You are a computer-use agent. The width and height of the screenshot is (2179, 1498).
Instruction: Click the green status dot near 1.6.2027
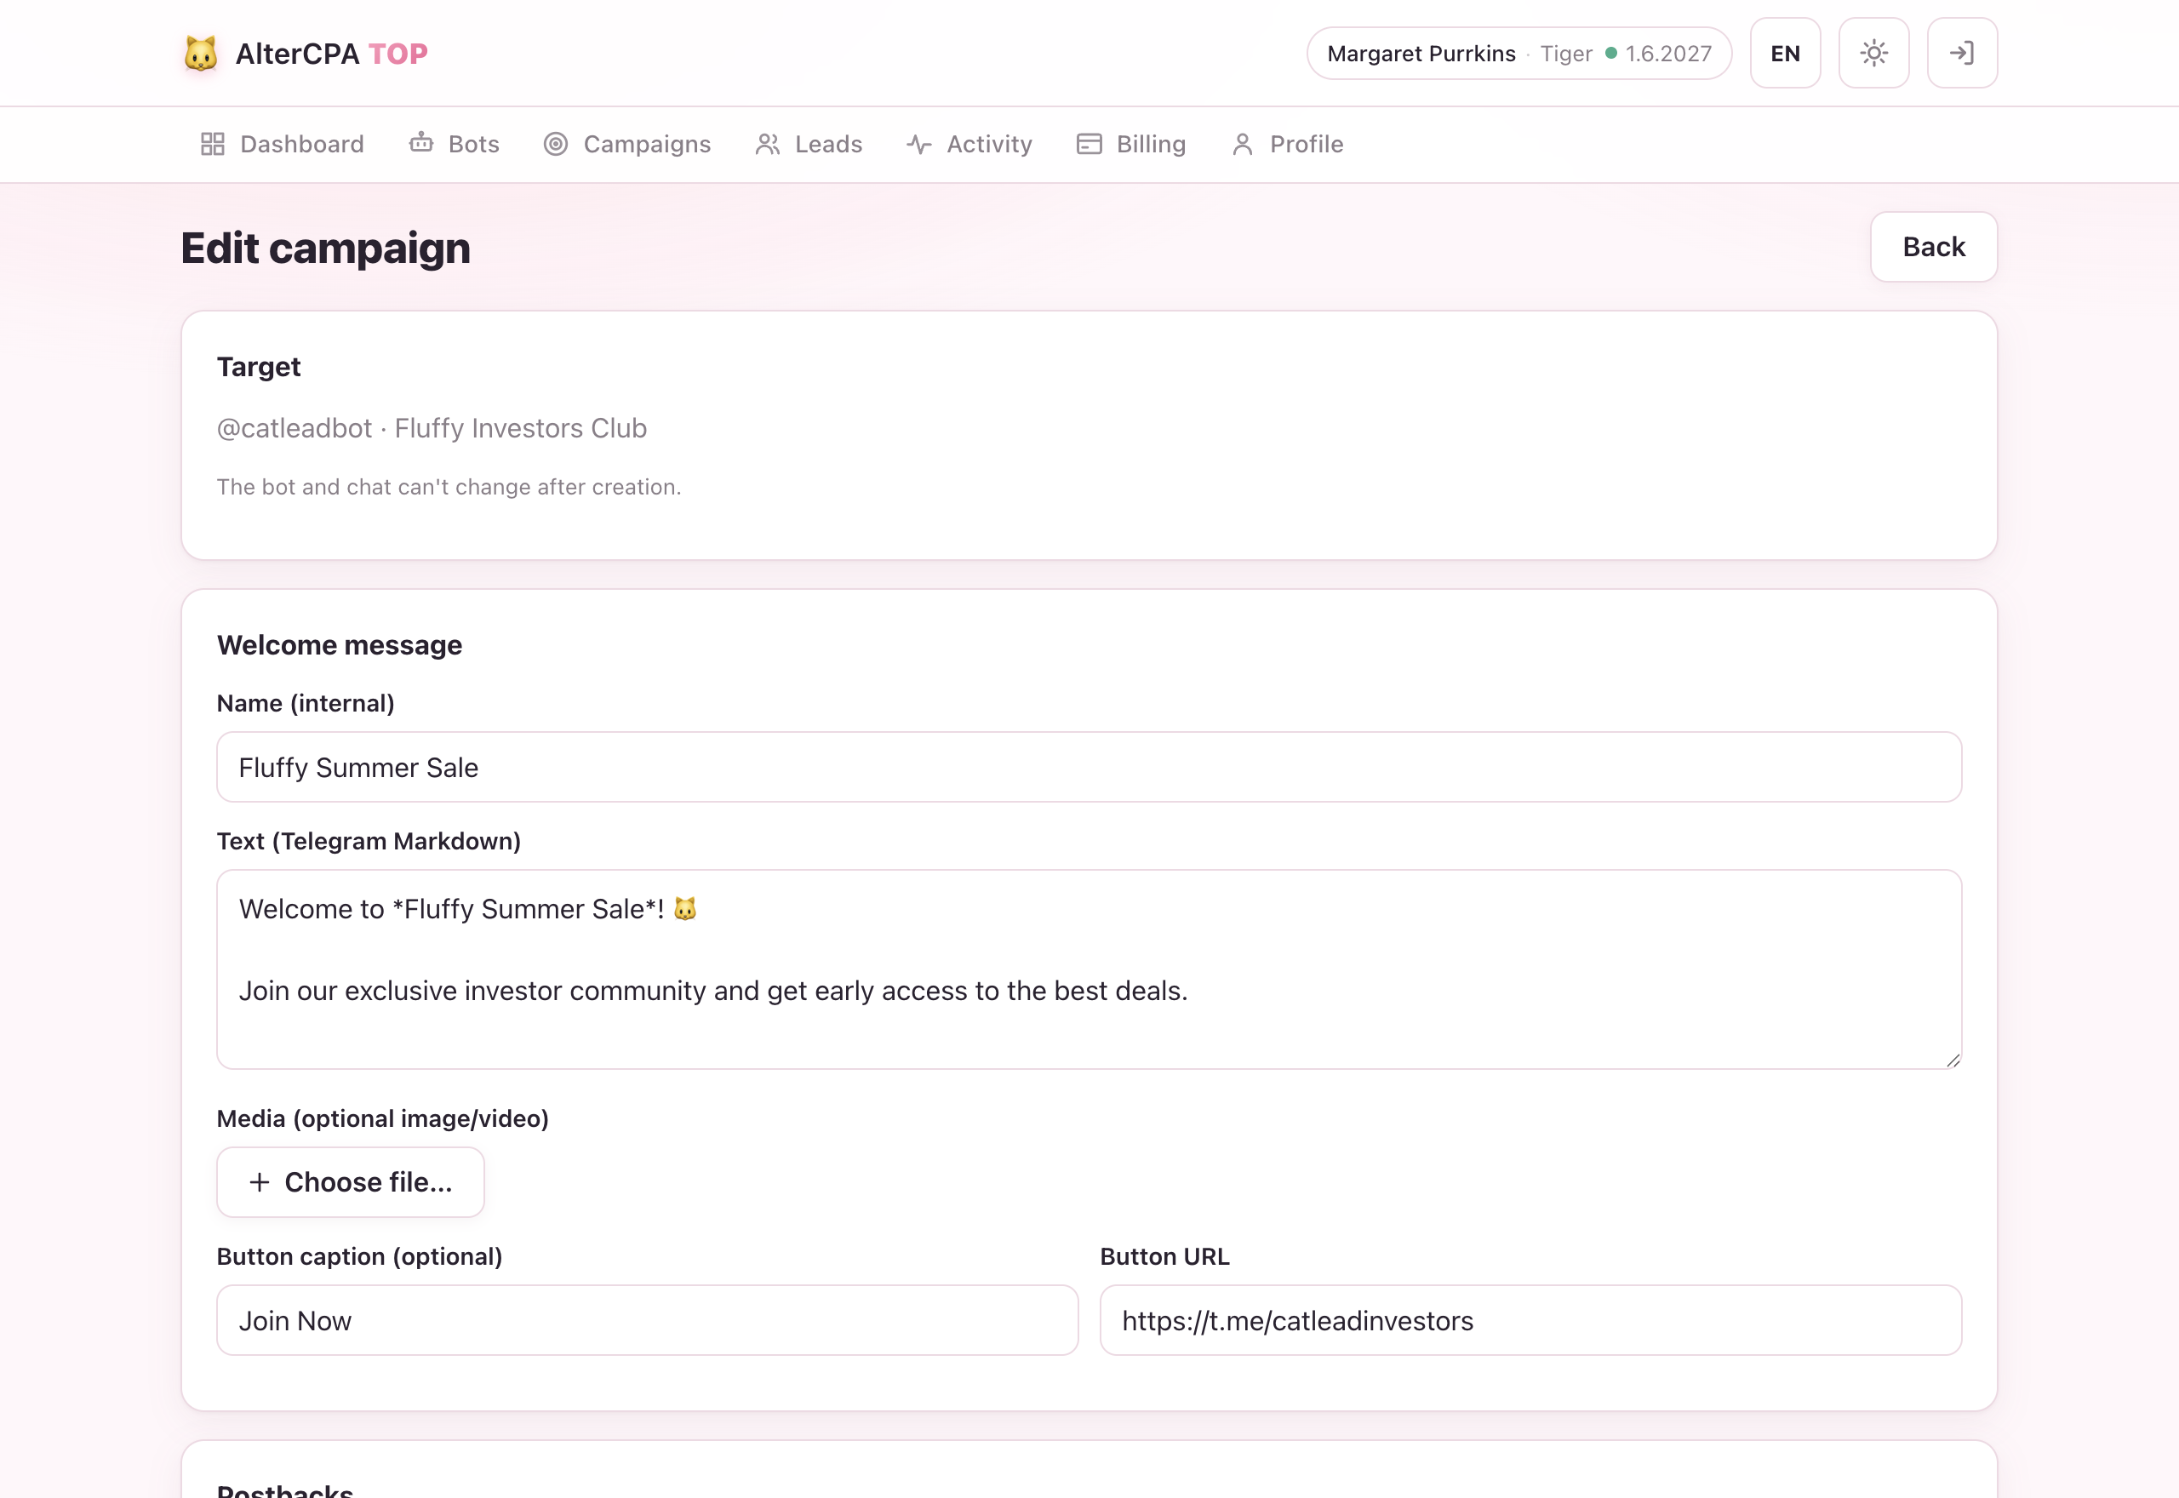1610,54
